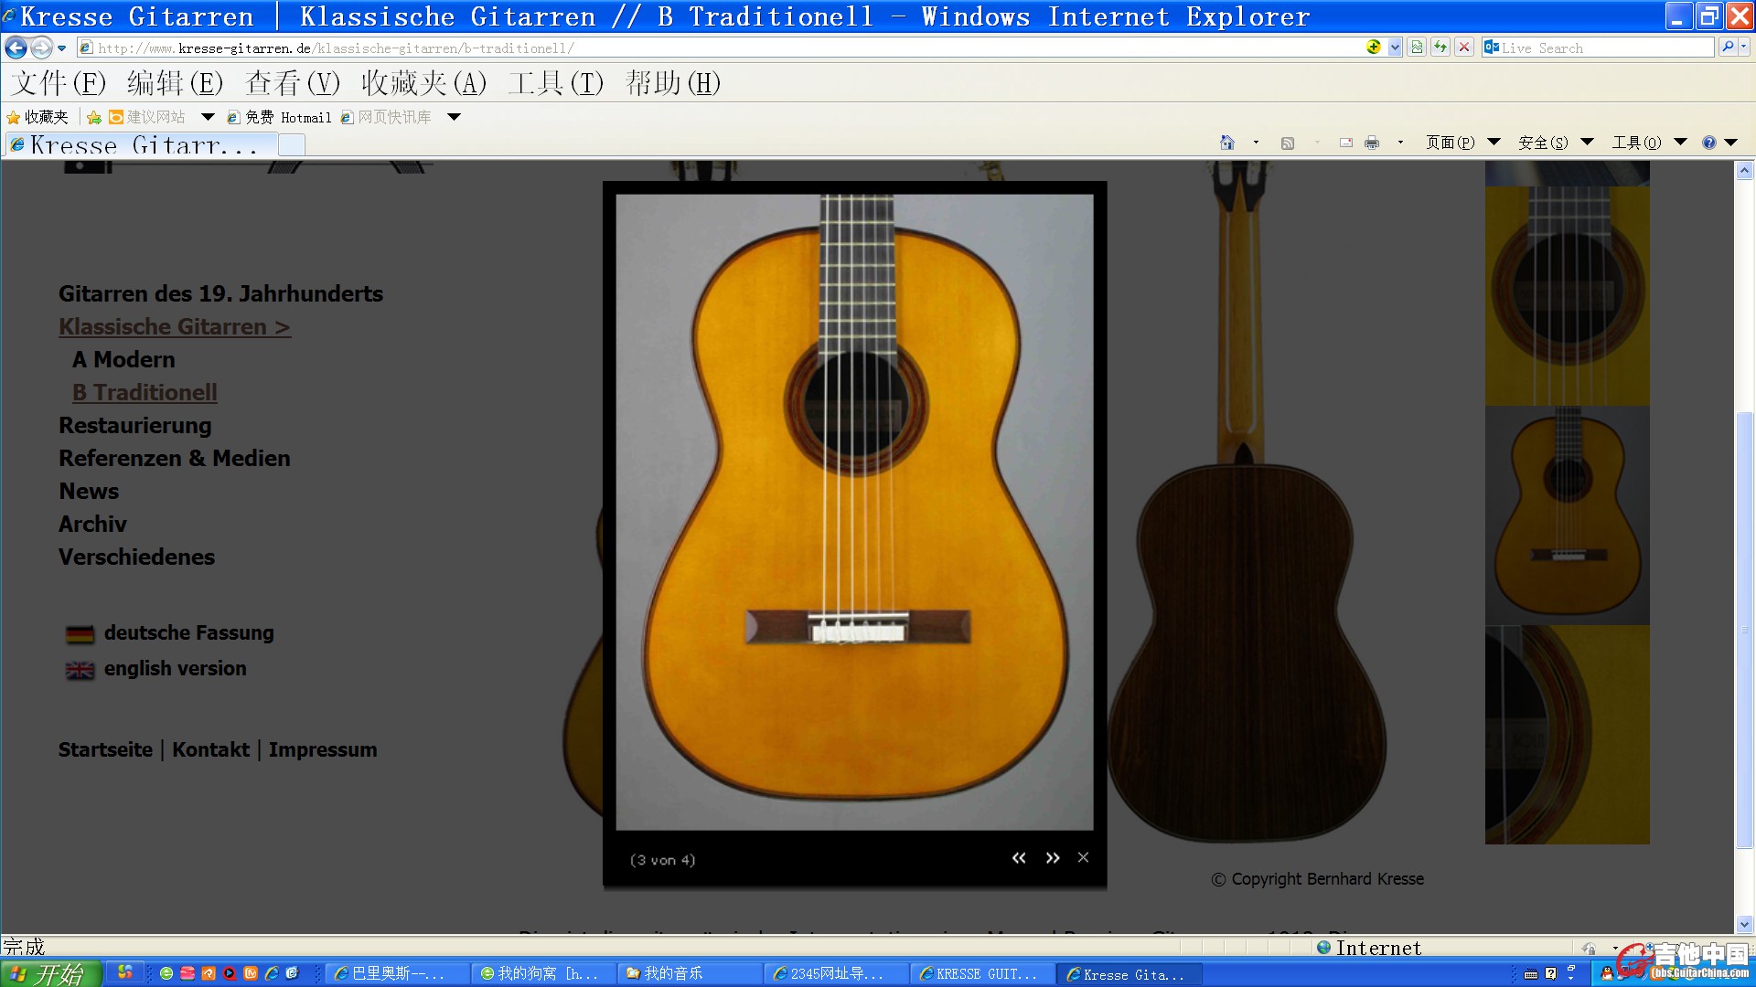The width and height of the screenshot is (1756, 987).
Task: Switch to 2345网址导... taskbar window
Action: pyautogui.click(x=837, y=974)
